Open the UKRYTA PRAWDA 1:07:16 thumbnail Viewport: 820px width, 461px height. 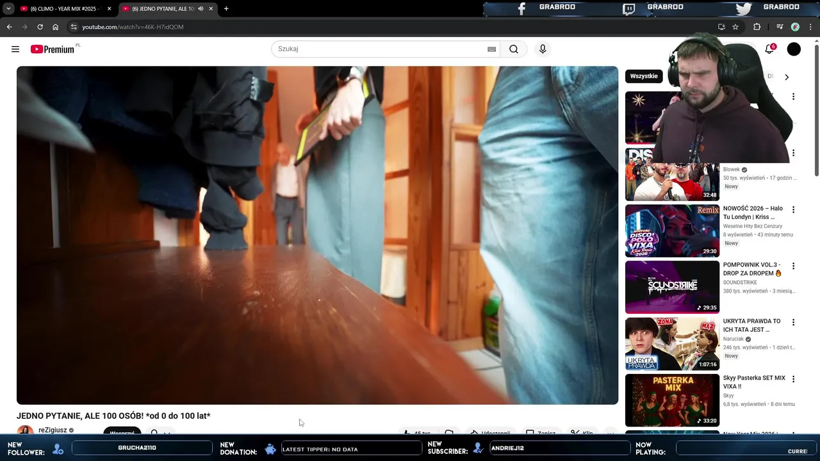click(x=672, y=344)
